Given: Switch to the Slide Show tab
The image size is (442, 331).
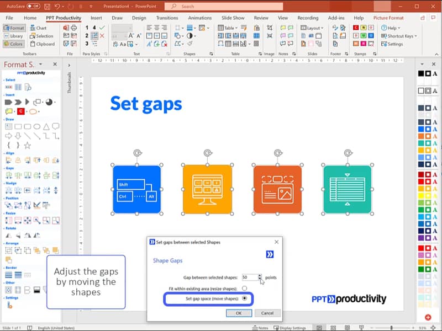Looking at the screenshot, I should click(233, 18).
